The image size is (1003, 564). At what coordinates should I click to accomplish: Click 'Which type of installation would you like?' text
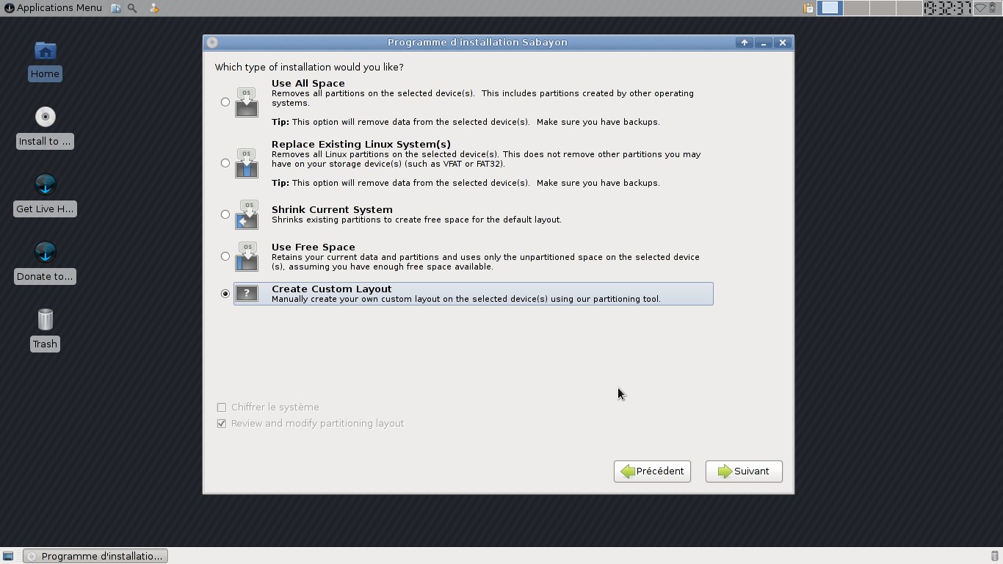click(309, 67)
